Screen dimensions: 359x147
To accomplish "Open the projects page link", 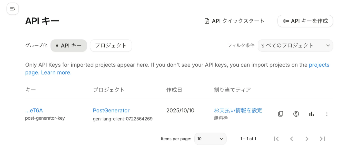I will point(319,65).
